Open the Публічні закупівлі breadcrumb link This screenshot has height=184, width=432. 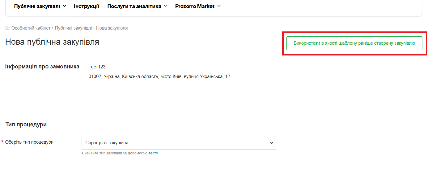pos(73,28)
